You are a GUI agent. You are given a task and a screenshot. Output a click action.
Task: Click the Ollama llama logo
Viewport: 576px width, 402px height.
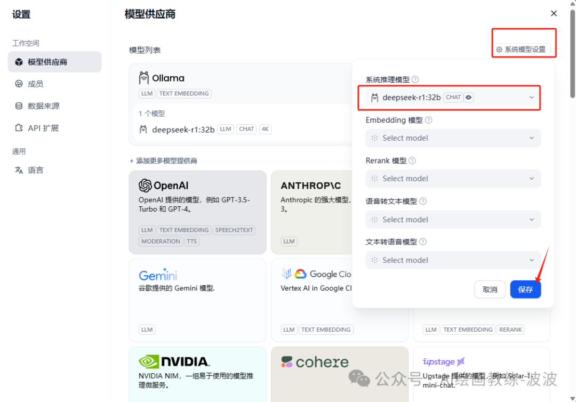(143, 78)
